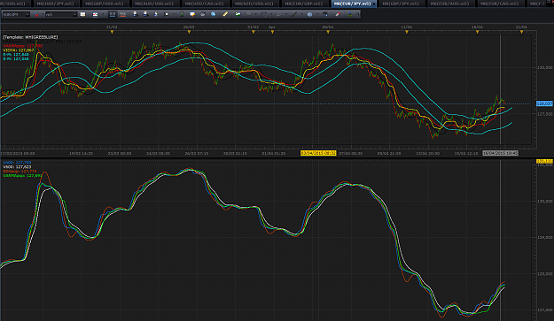Select the yellow pencil drawing tool
Image resolution: width=554 pixels, height=321 pixels.
pos(225,14)
